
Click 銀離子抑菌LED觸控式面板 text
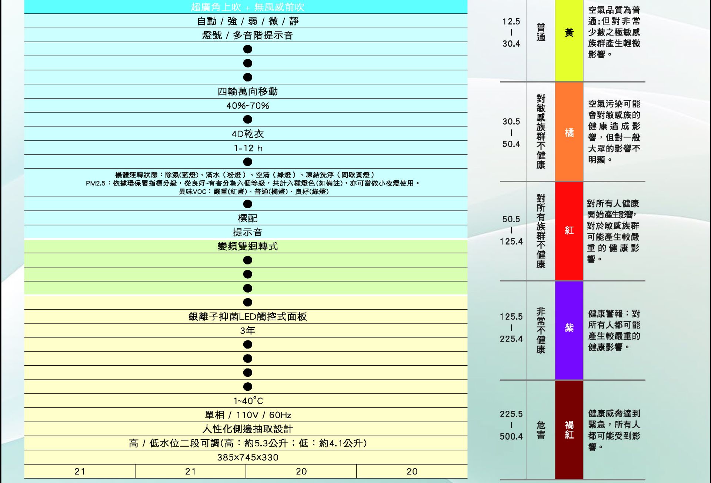click(247, 316)
